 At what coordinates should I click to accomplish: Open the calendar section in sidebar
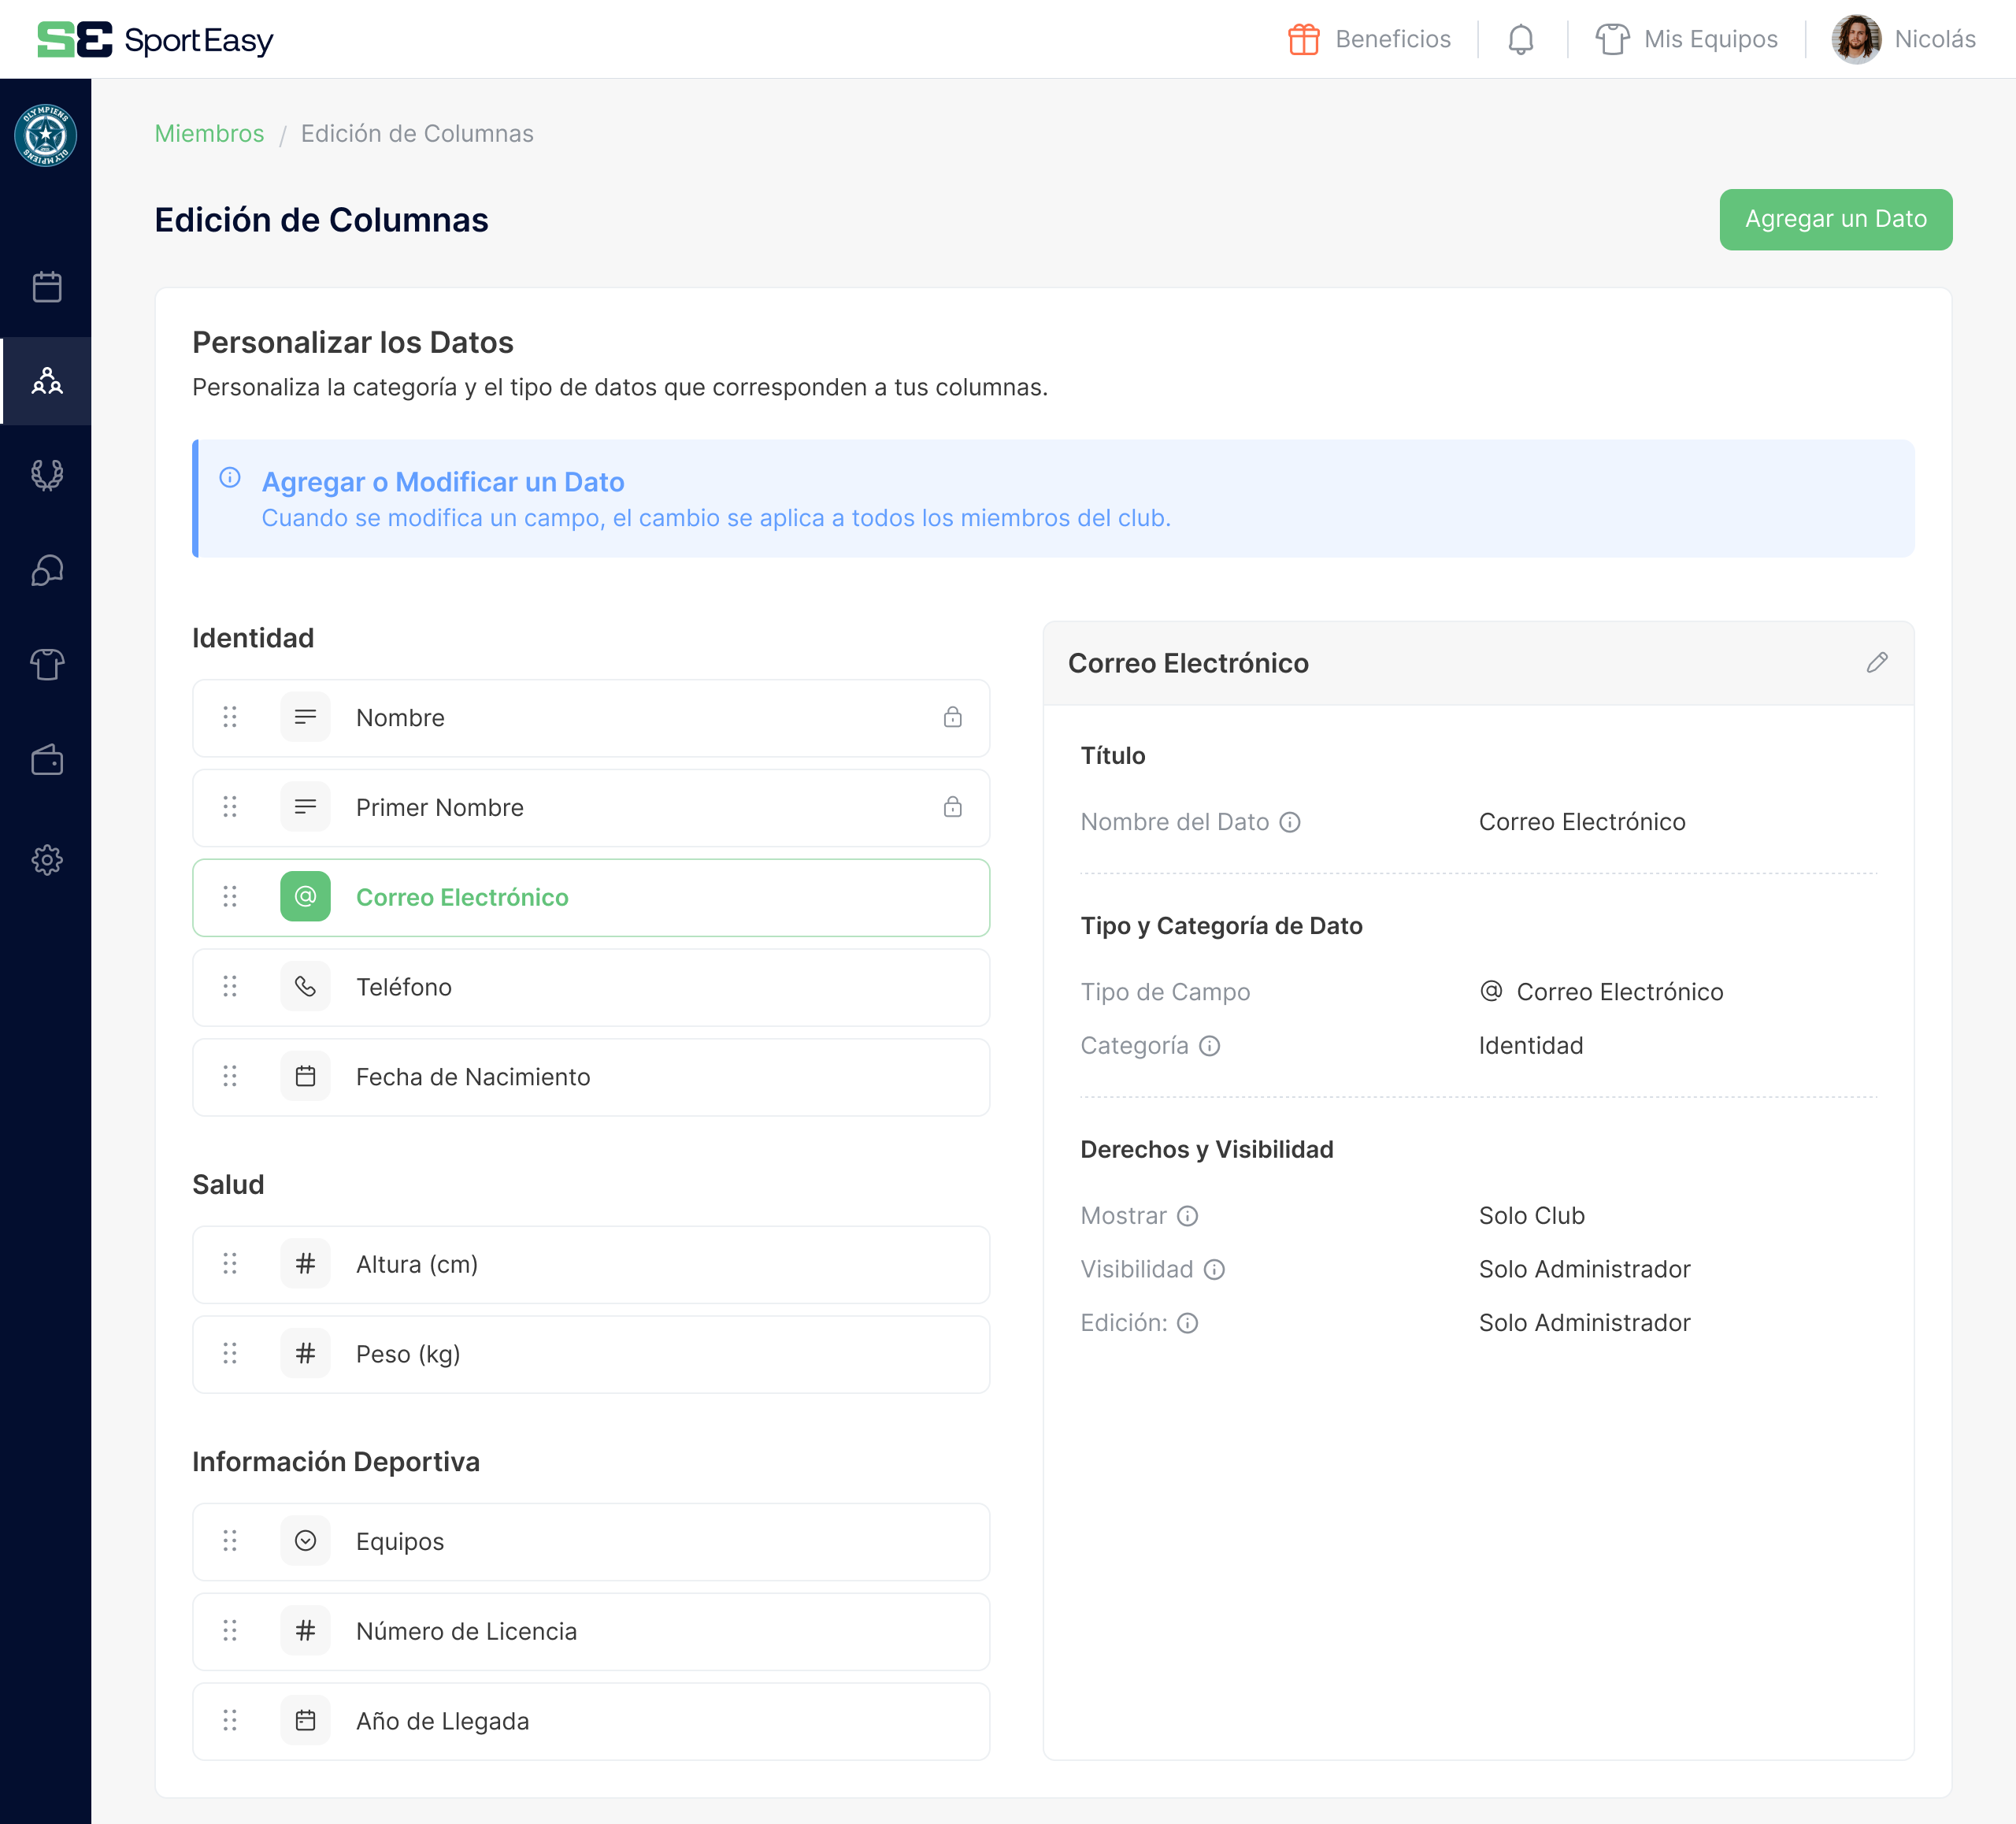(x=47, y=287)
